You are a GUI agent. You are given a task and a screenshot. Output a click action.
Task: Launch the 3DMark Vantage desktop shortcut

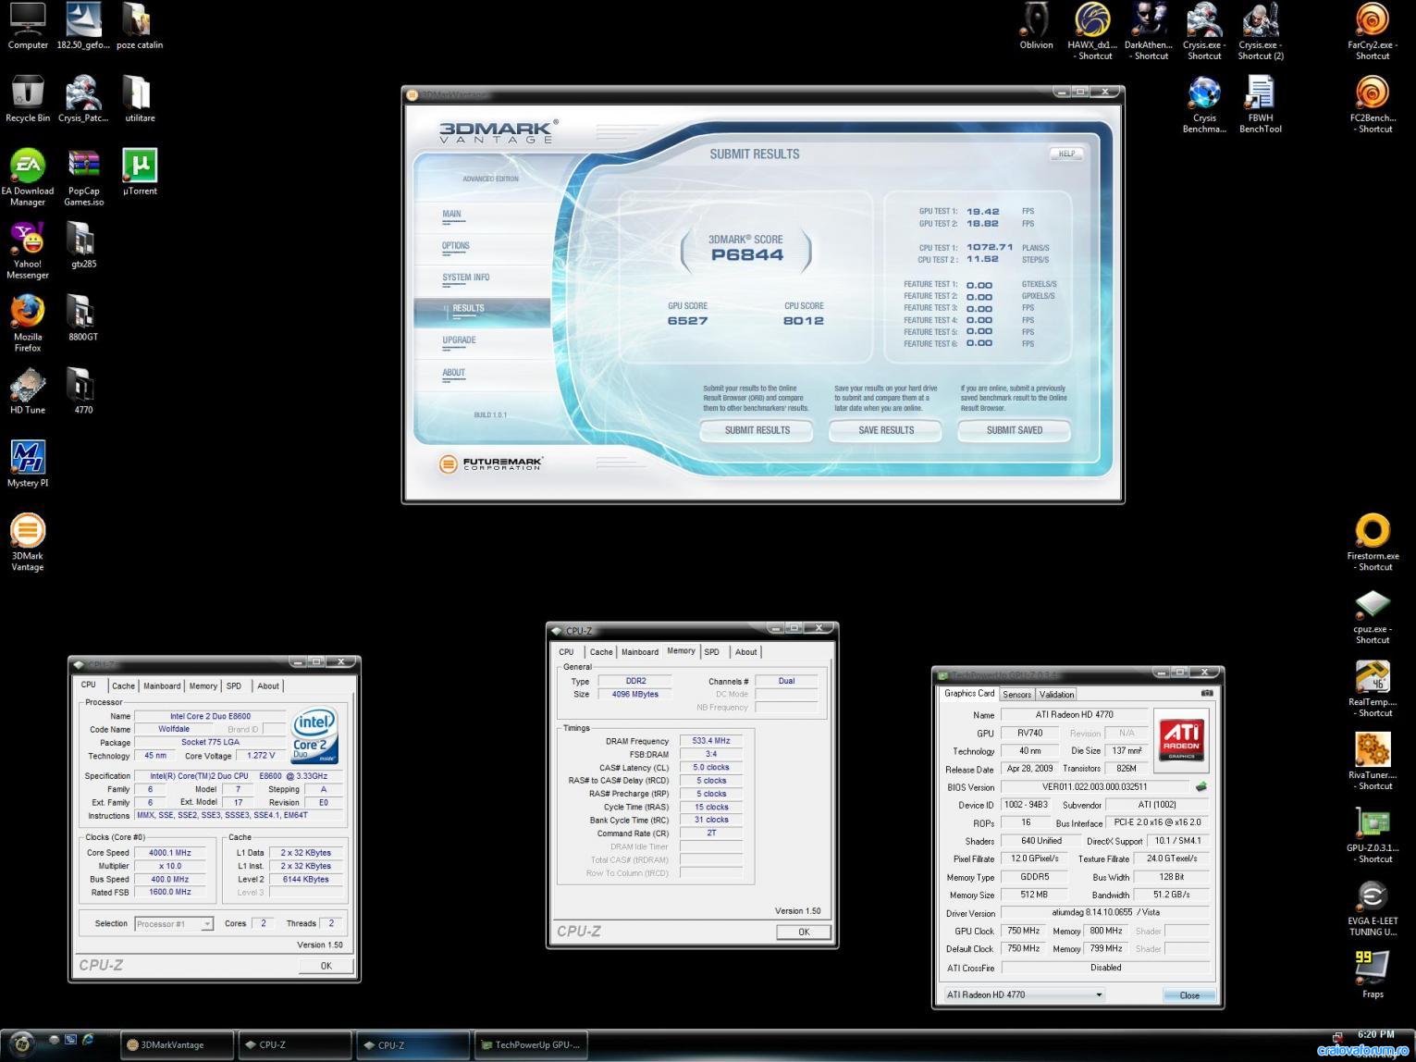[x=28, y=543]
